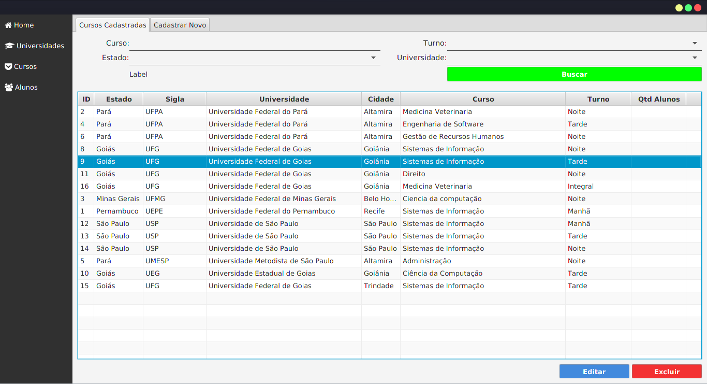
Task: Open the Universidade combo box field
Action: coord(575,58)
